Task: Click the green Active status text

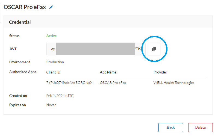Action: click(51, 36)
